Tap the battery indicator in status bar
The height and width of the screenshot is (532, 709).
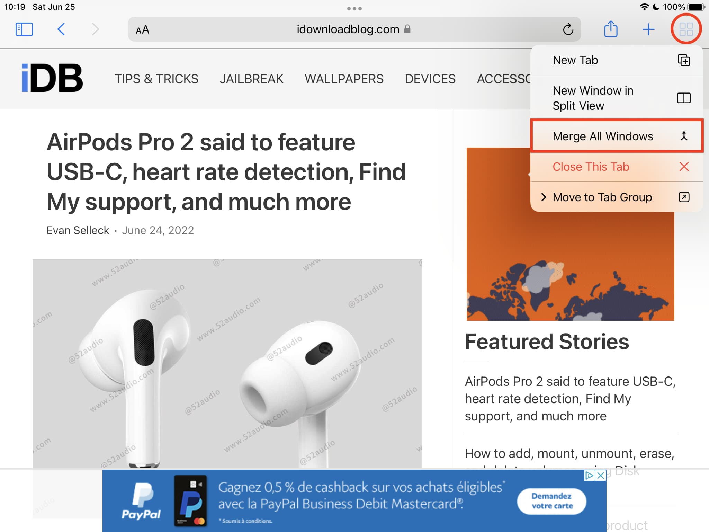[696, 7]
